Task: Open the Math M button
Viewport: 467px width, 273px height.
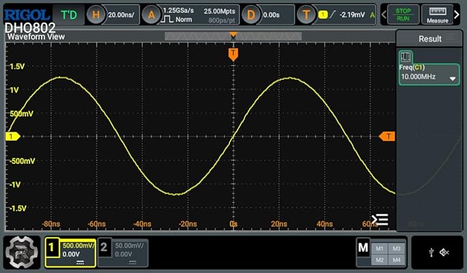Action: tap(363, 248)
